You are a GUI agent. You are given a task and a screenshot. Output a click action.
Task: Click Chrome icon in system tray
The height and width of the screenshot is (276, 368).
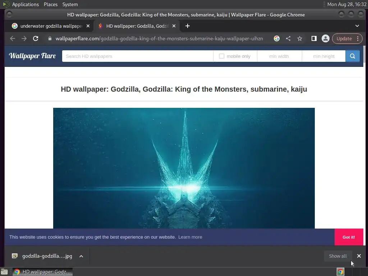click(341, 272)
